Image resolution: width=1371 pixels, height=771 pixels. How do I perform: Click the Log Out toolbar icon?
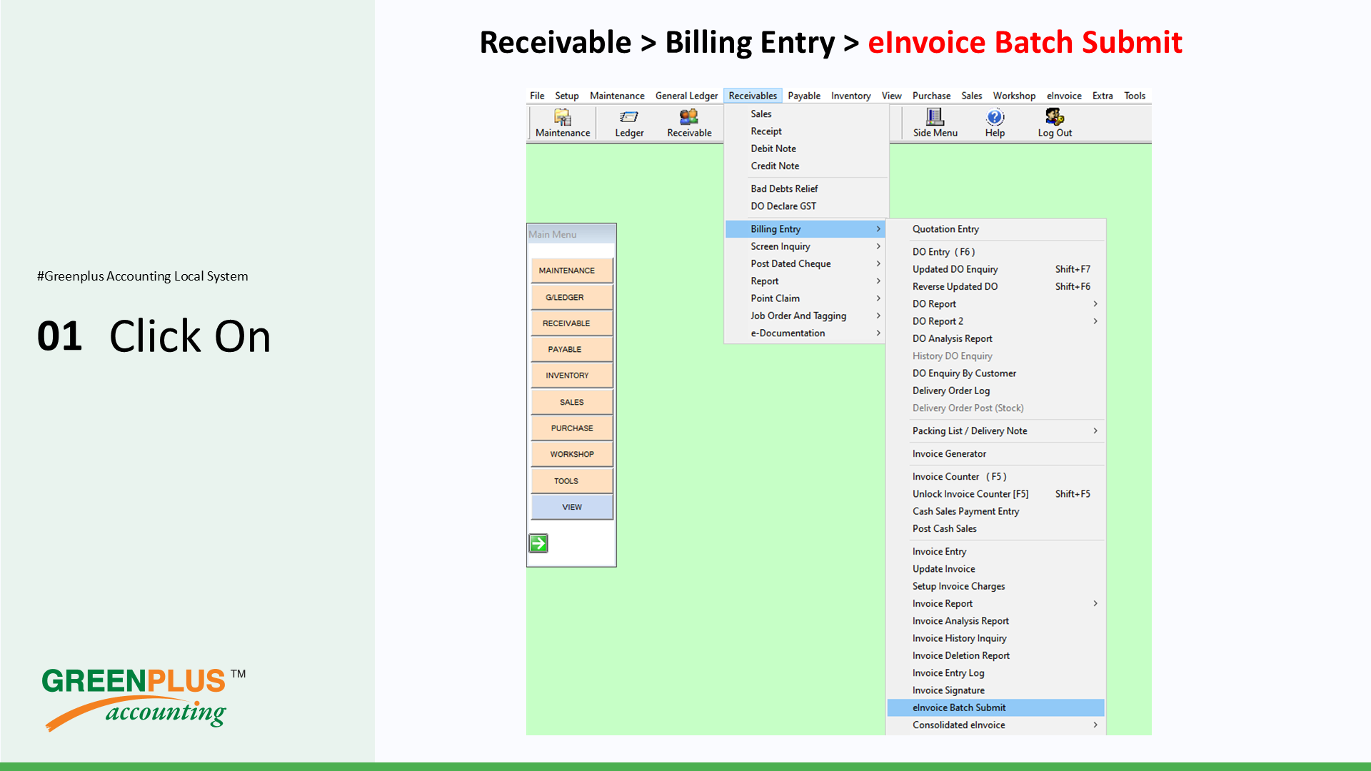(1055, 123)
